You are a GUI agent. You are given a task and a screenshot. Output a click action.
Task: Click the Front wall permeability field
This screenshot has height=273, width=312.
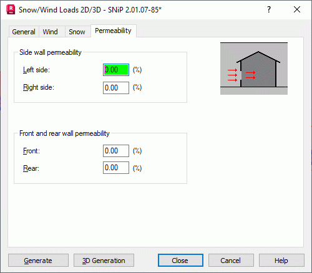coord(116,151)
